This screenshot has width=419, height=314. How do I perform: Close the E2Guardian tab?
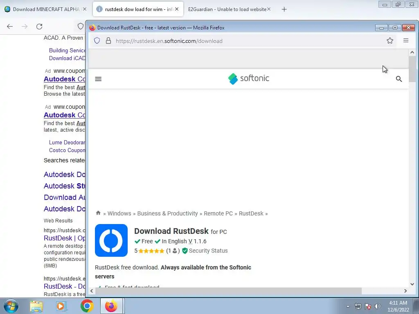[x=268, y=9]
